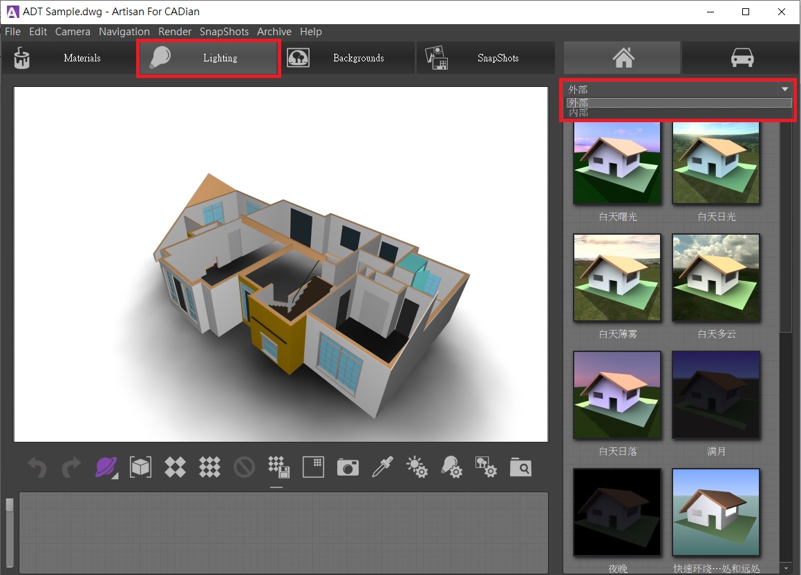This screenshot has width=801, height=575.
Task: Apply the 白天多云 lighting preset thumbnail
Action: click(x=716, y=277)
